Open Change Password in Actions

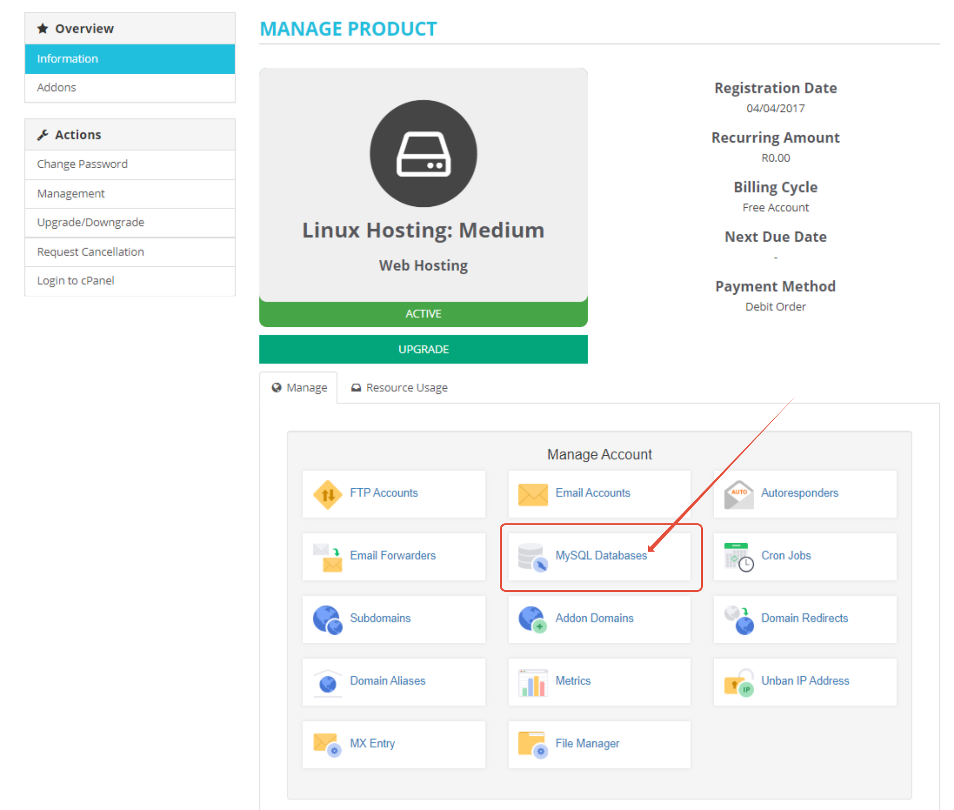point(82,164)
